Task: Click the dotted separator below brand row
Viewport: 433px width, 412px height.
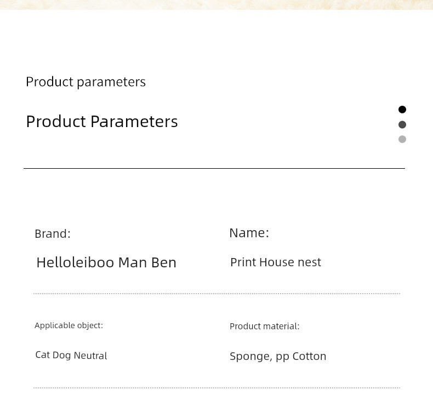Action: (217, 294)
